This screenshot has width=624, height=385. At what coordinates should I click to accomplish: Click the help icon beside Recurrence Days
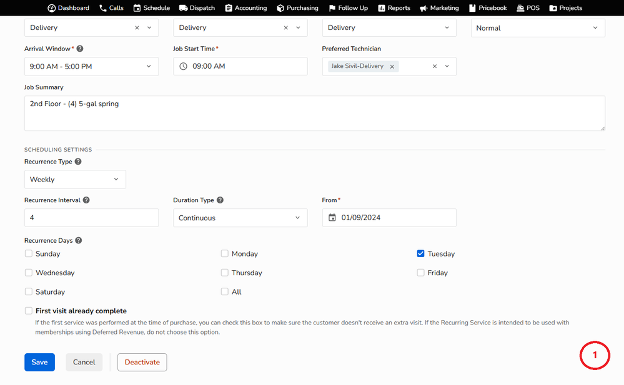click(79, 240)
